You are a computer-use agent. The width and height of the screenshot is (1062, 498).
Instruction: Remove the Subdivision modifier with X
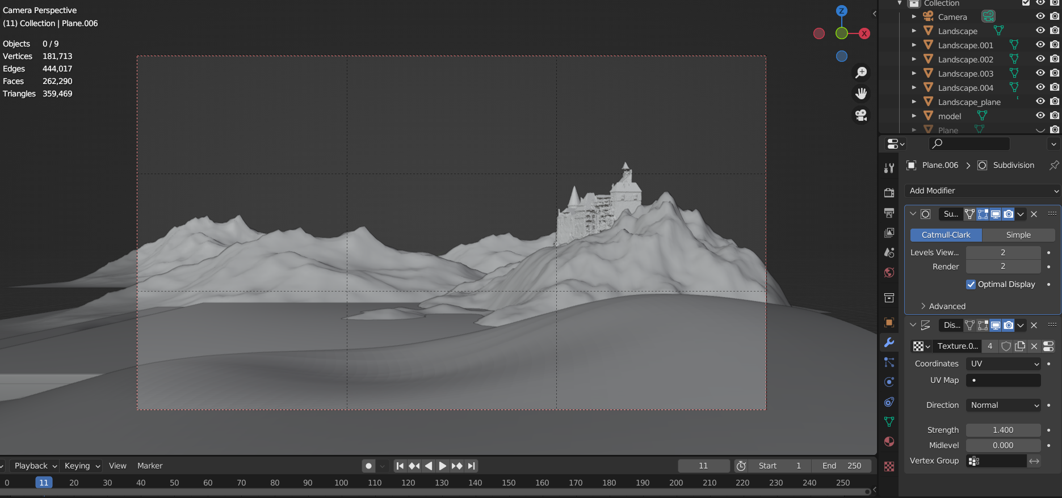pyautogui.click(x=1034, y=214)
